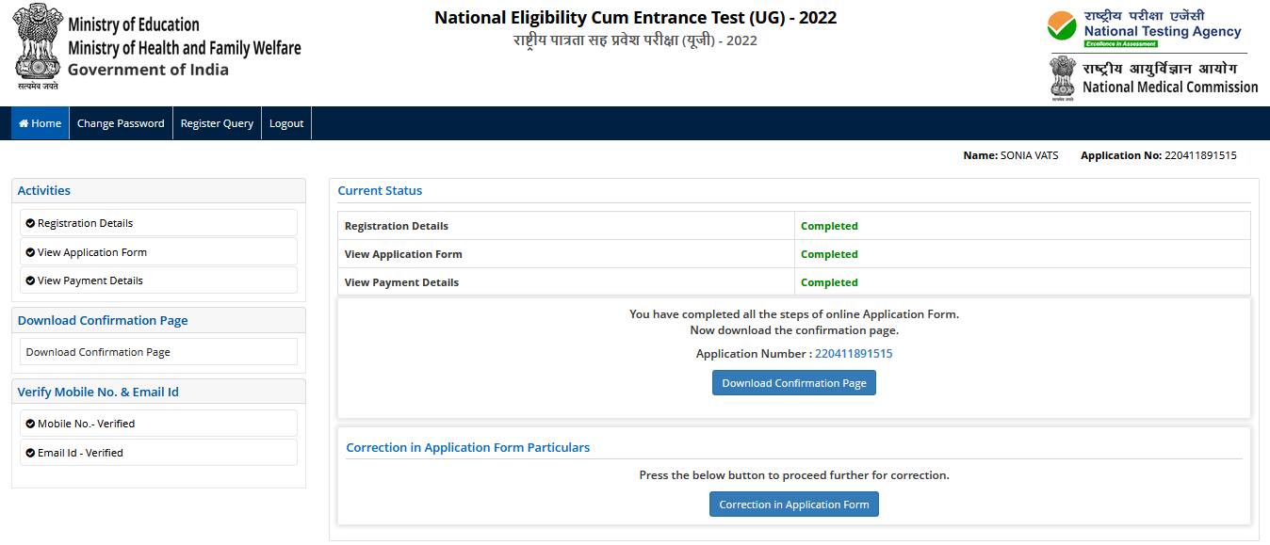1270x545 pixels.
Task: Open the Register Query menu item
Action: [216, 122]
